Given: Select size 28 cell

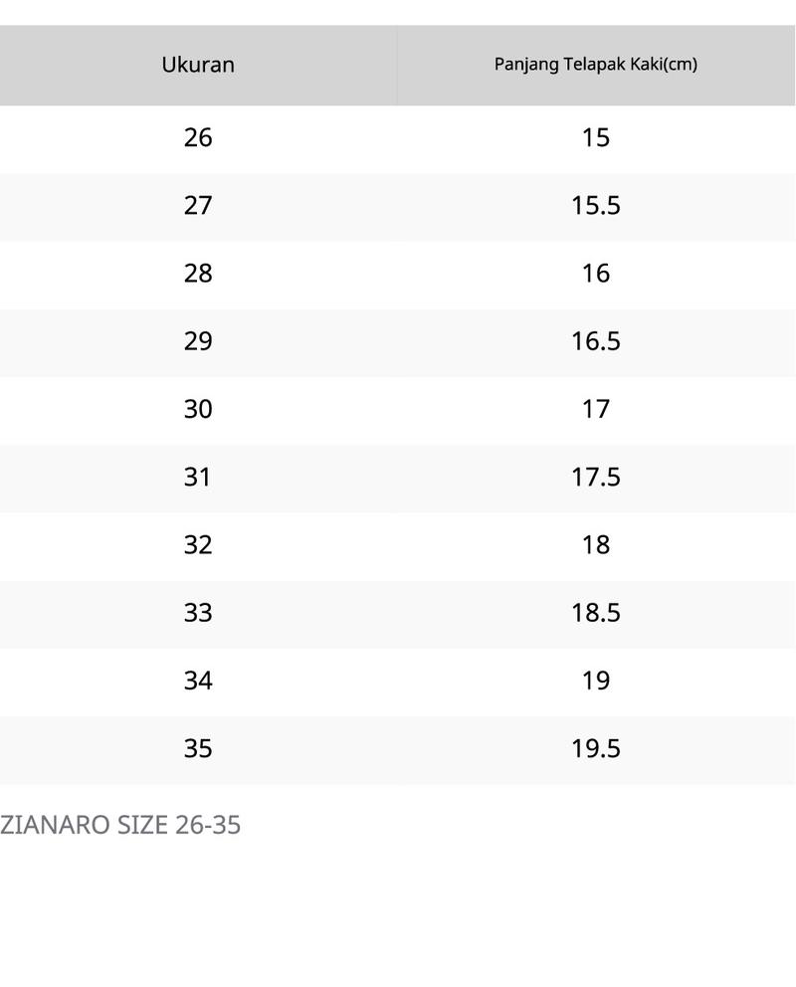Looking at the screenshot, I should tap(198, 274).
